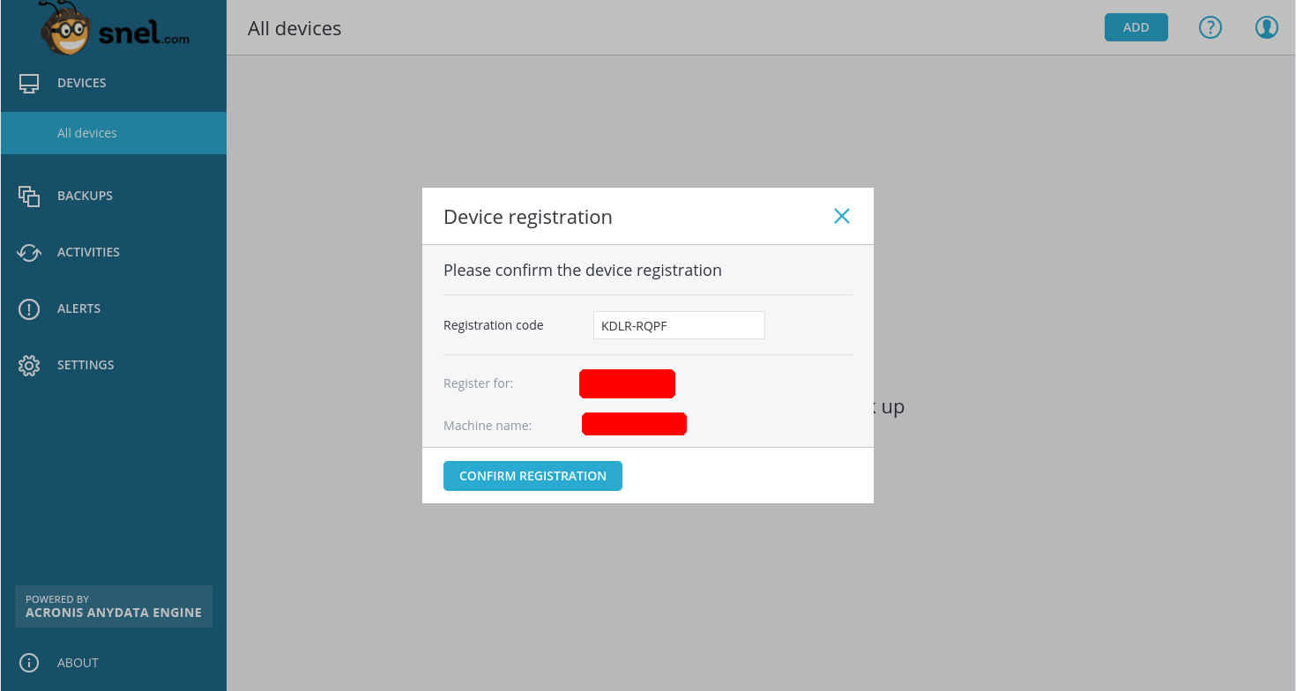Click the Alerts exclamation icon
1296x691 pixels.
(x=29, y=309)
